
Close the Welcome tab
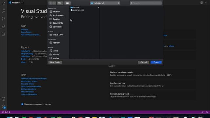[x=22, y=3]
